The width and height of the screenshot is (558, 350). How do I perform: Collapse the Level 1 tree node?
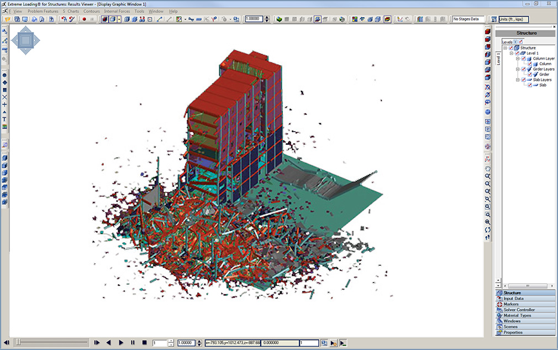(511, 53)
